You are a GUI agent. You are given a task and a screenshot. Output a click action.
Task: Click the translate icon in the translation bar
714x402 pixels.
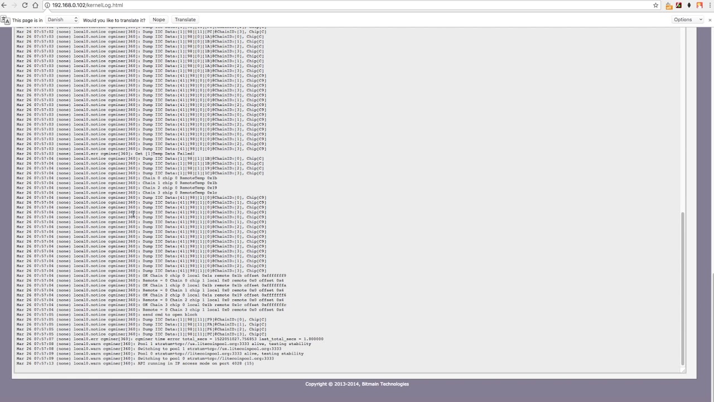[6, 20]
